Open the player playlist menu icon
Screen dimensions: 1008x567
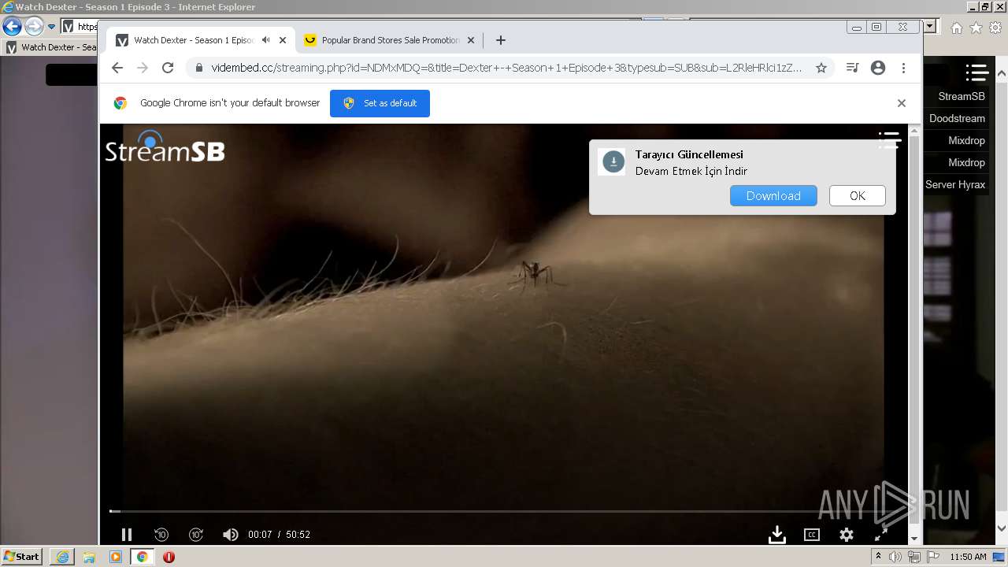pyautogui.click(x=889, y=140)
